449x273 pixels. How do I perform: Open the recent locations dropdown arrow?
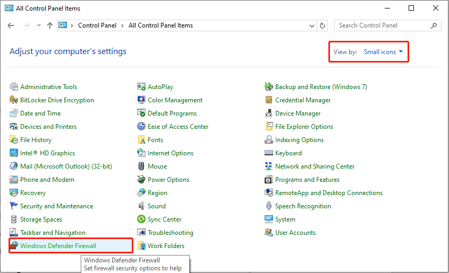(39, 25)
